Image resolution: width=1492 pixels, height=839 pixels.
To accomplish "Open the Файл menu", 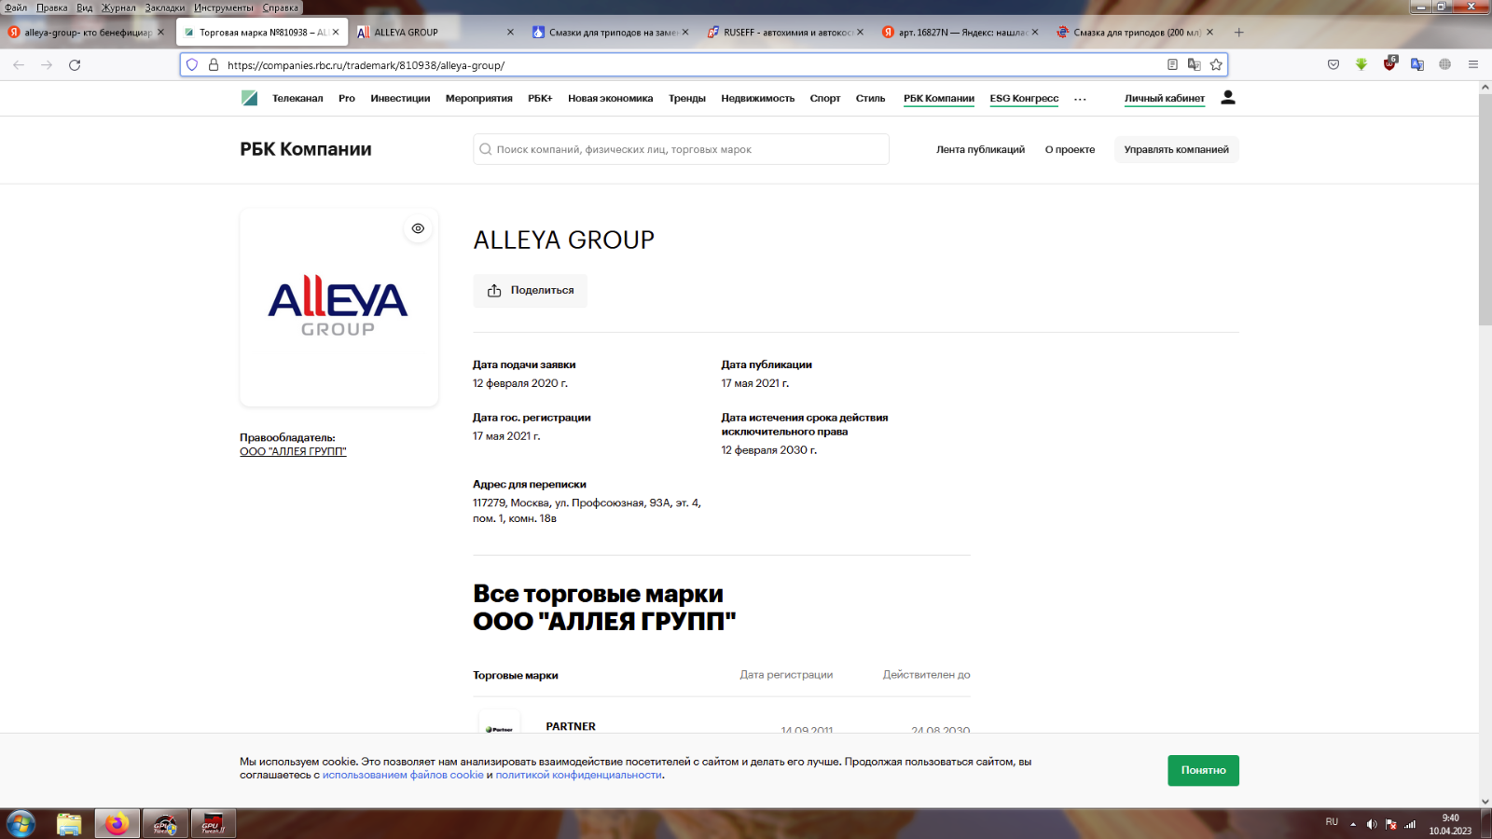I will pyautogui.click(x=16, y=7).
